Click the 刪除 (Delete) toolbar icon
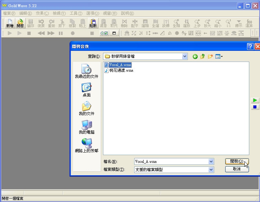 coord(124,23)
